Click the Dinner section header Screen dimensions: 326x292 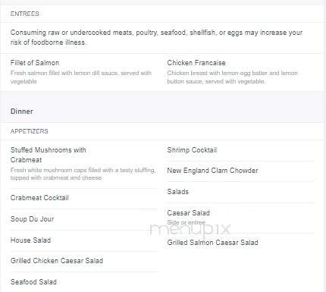tap(22, 111)
